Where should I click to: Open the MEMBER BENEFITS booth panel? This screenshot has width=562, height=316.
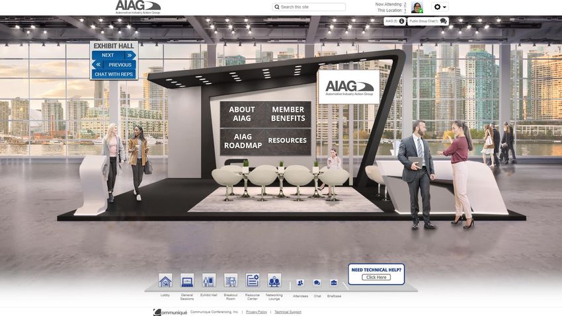288,114
